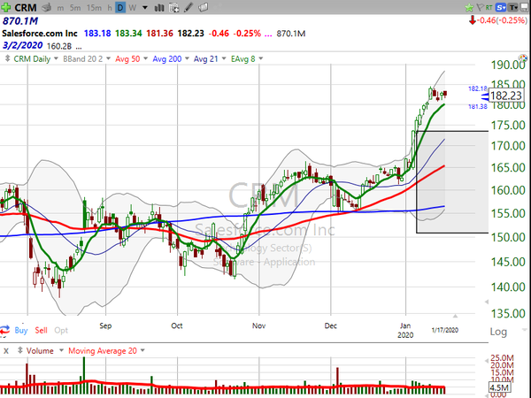The width and height of the screenshot is (531, 398).
Task: Click the low price 181.36 value
Action: (159, 34)
